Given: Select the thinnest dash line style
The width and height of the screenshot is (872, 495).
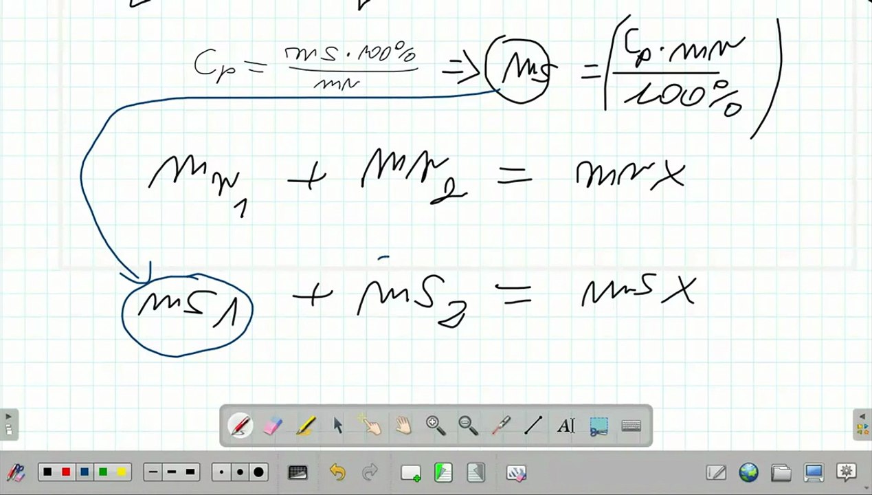Looking at the screenshot, I should (153, 472).
